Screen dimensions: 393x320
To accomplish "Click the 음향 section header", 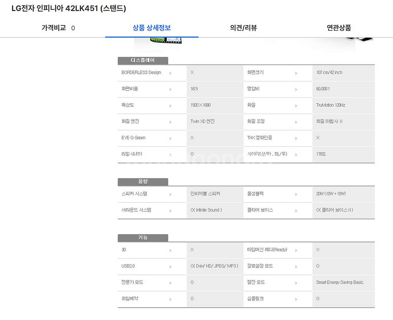I will point(143,182).
